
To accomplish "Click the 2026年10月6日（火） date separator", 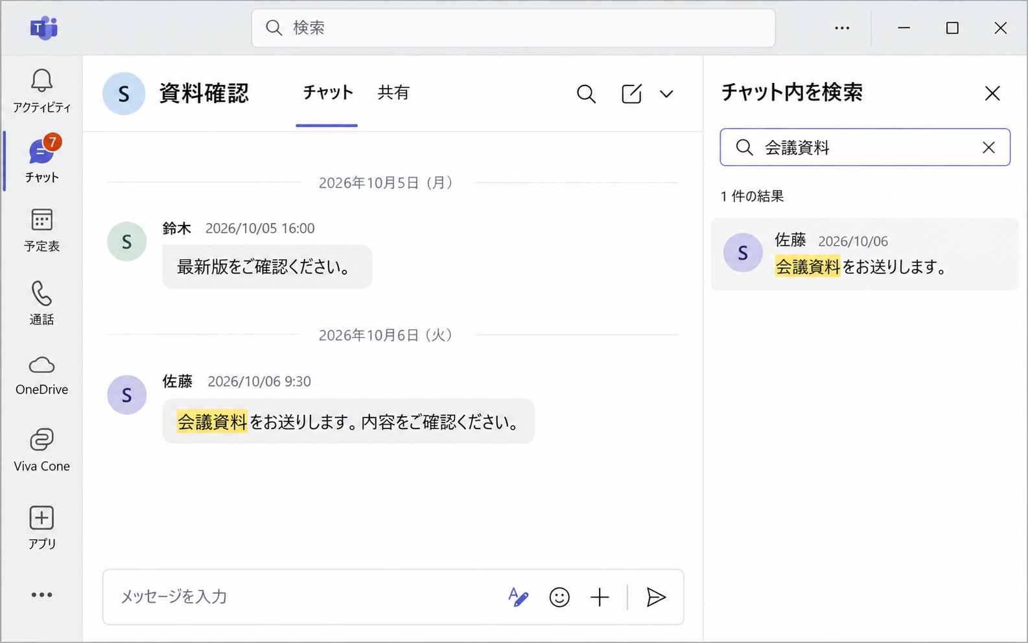I will point(387,335).
